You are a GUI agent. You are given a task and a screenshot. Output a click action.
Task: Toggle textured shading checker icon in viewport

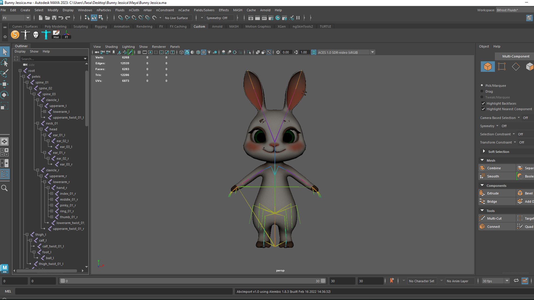point(204,52)
